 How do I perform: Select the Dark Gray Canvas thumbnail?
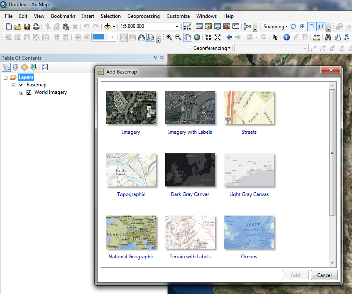[x=190, y=170]
